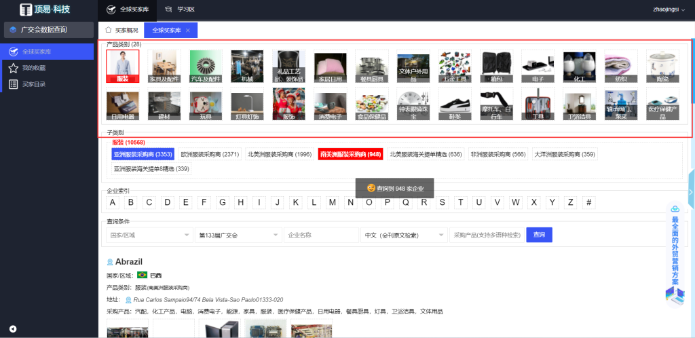Expand the 第133届广交会 session dropdown
This screenshot has width=695, height=338.
pos(238,235)
